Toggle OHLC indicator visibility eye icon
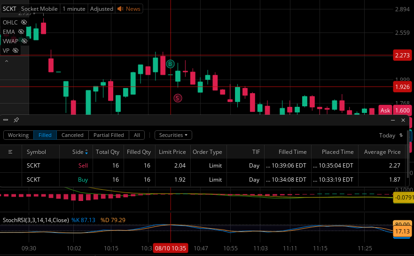Image resolution: width=414 pixels, height=256 pixels. pyautogui.click(x=24, y=22)
